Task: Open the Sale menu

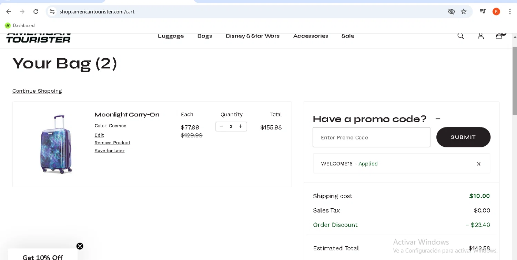Action: coord(348,36)
